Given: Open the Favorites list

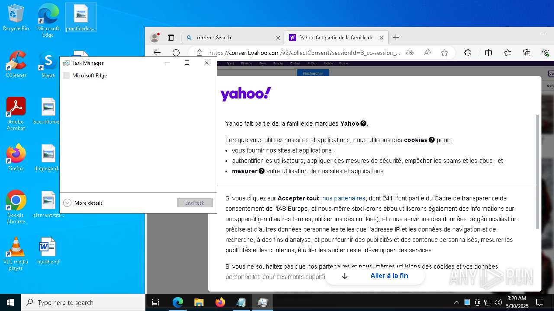Looking at the screenshot, I should click(x=507, y=53).
